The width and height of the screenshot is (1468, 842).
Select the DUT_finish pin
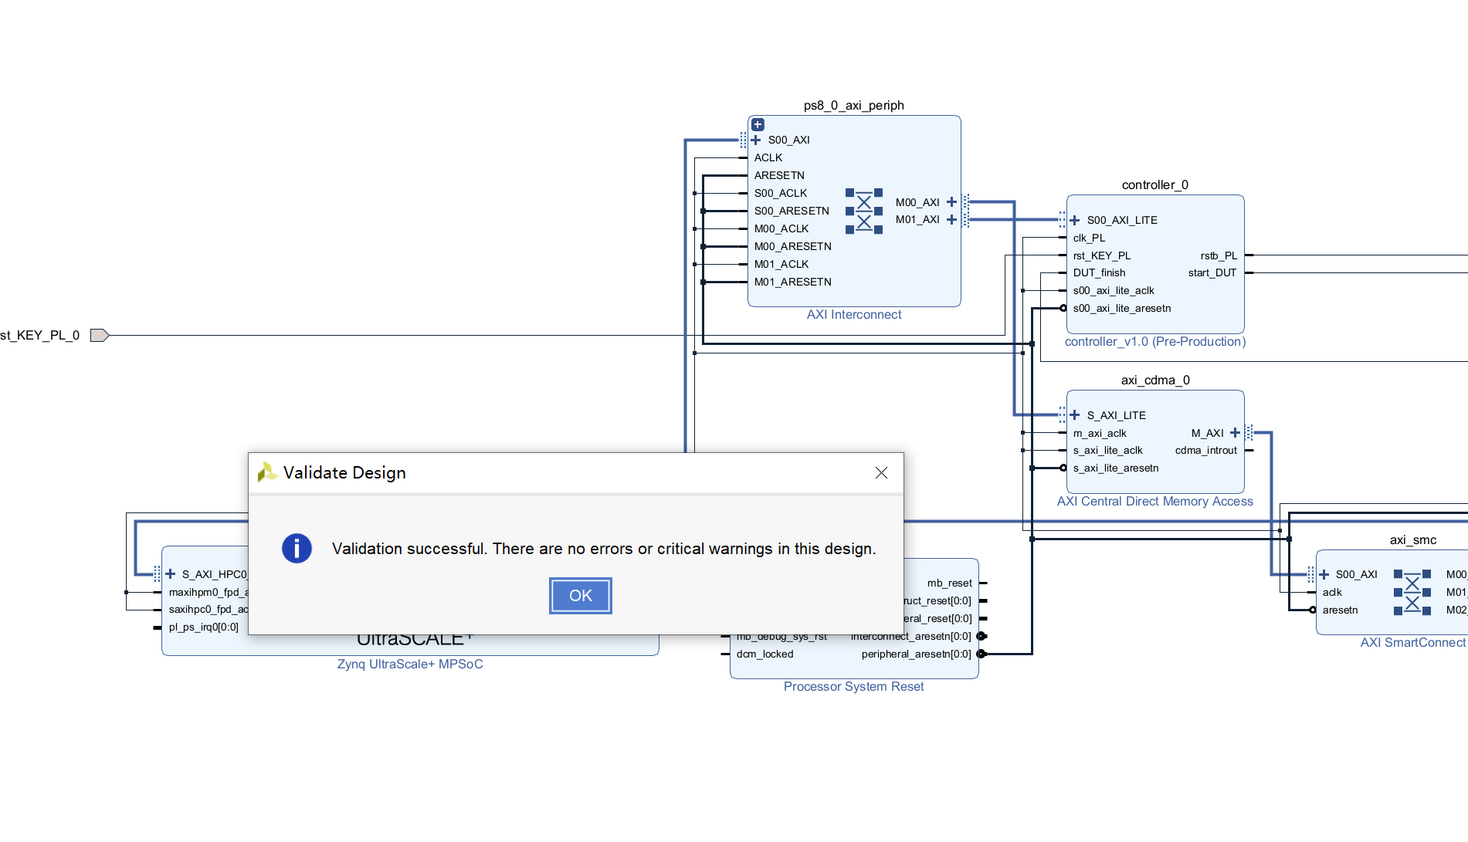click(x=1099, y=272)
